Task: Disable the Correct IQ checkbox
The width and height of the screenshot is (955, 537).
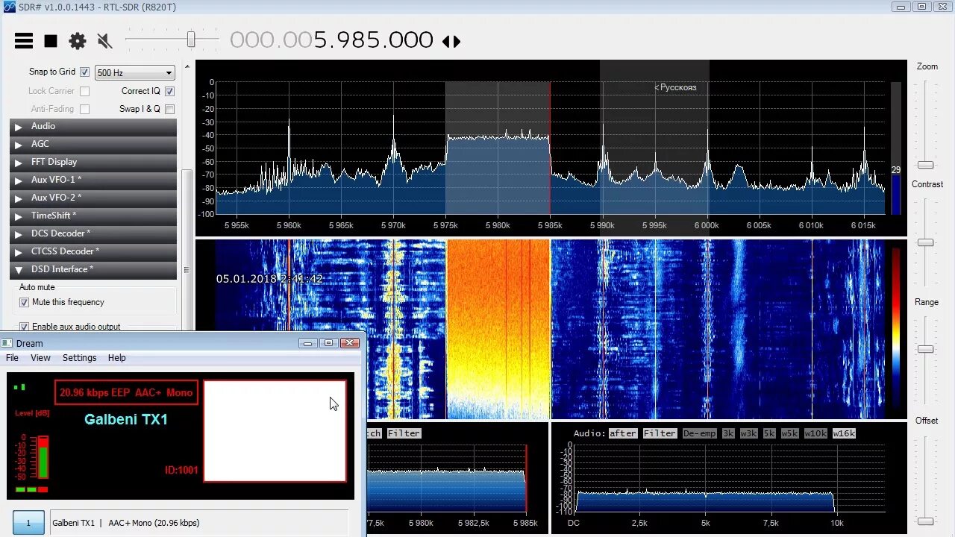Action: coord(169,91)
